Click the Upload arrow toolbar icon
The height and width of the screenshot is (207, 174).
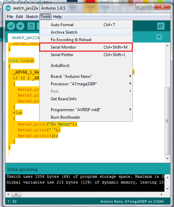20,26
